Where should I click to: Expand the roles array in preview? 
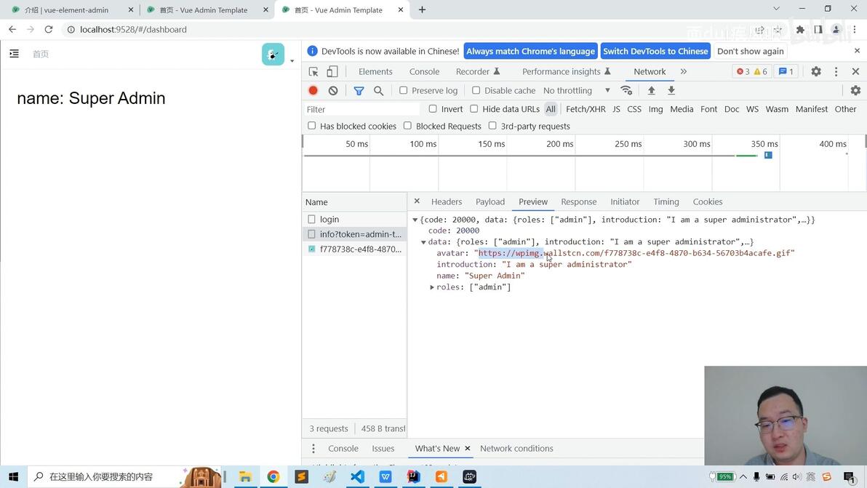click(x=432, y=287)
